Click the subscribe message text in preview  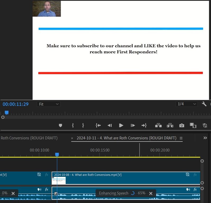[123, 49]
